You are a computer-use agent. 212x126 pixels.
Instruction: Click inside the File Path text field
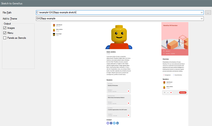point(117,12)
